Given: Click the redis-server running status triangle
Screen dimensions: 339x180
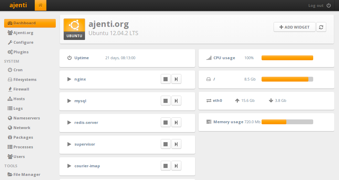Looking at the screenshot, I should (x=69, y=123).
